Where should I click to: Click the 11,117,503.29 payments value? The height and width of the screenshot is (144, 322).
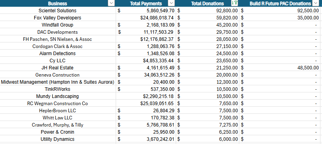pos(158,32)
